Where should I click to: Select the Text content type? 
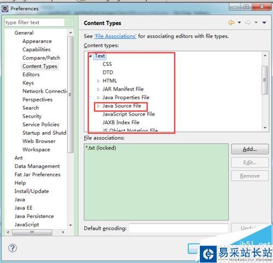point(100,56)
